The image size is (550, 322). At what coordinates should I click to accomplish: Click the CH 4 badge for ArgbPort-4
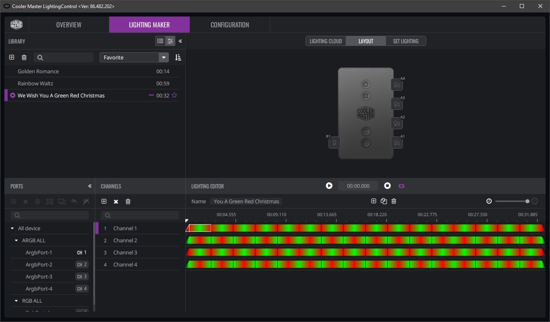pos(82,289)
